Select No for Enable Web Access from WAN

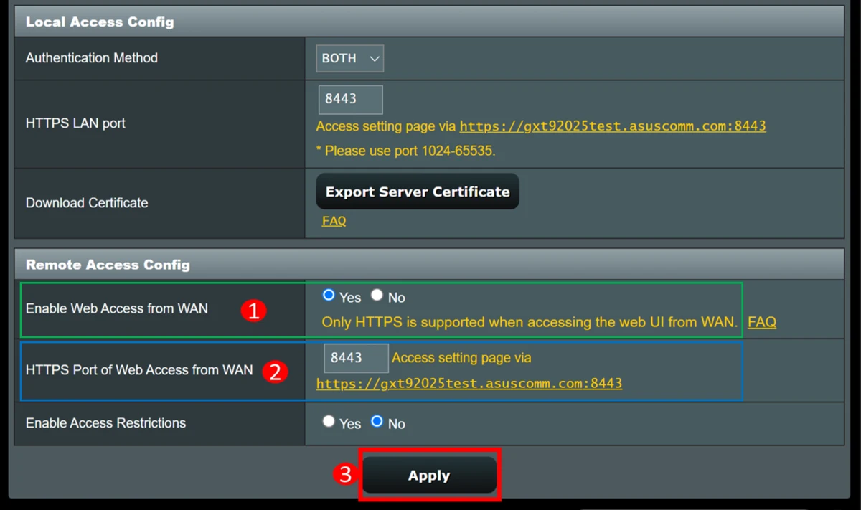(x=377, y=295)
